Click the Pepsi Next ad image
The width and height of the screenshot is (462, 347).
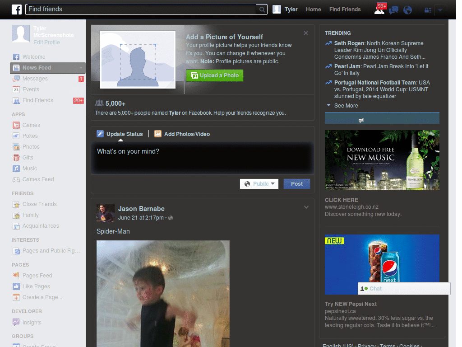point(382,264)
